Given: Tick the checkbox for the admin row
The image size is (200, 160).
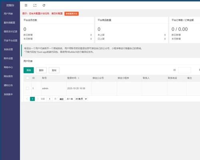Looking at the screenshot, I should (28, 88).
